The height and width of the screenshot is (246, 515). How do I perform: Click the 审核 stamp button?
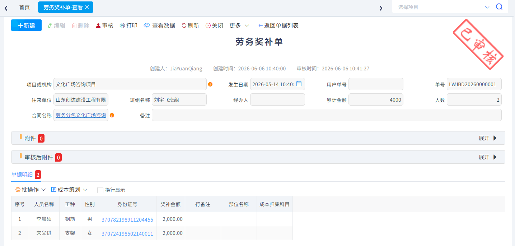[104, 25]
